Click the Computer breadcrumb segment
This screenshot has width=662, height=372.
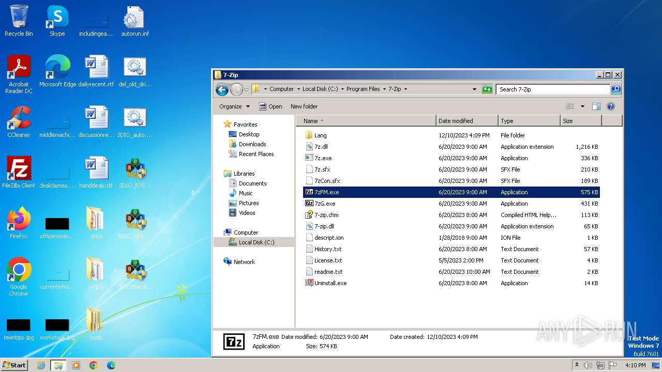point(281,89)
